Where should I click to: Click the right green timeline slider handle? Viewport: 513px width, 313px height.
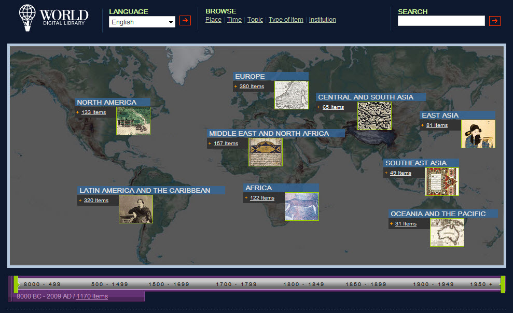[x=502, y=284]
